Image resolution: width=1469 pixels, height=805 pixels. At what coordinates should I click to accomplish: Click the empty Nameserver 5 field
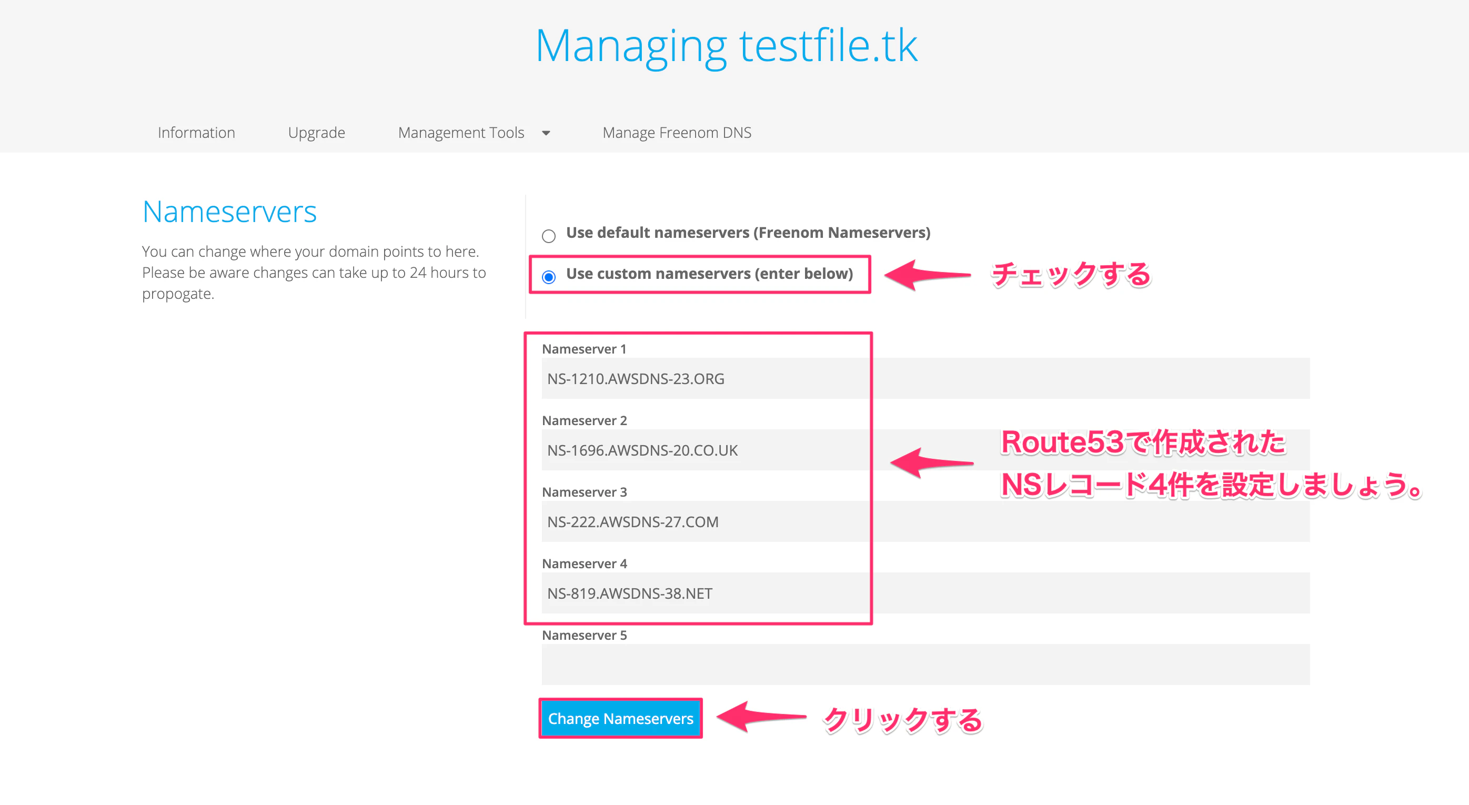925,665
